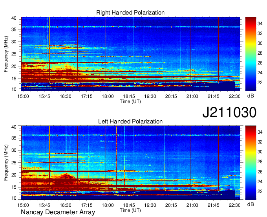Click the "Left Handed Polarization" plot title
This screenshot has height=217, width=267.
click(x=130, y=121)
